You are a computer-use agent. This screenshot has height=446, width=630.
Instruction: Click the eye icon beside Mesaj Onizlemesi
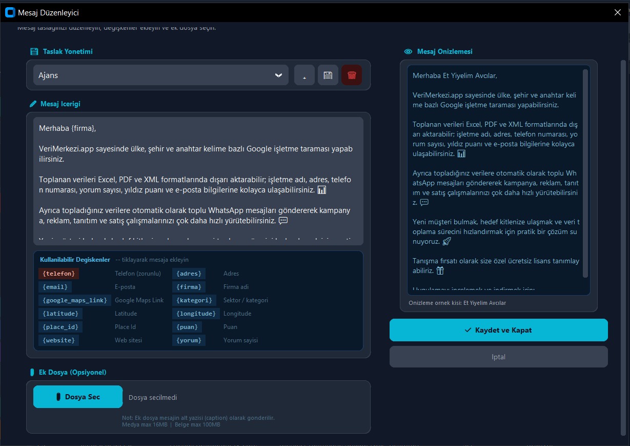[409, 51]
